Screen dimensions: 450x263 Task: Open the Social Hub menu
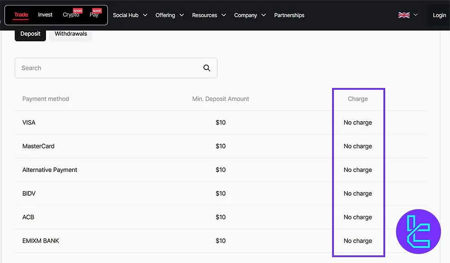(x=126, y=15)
